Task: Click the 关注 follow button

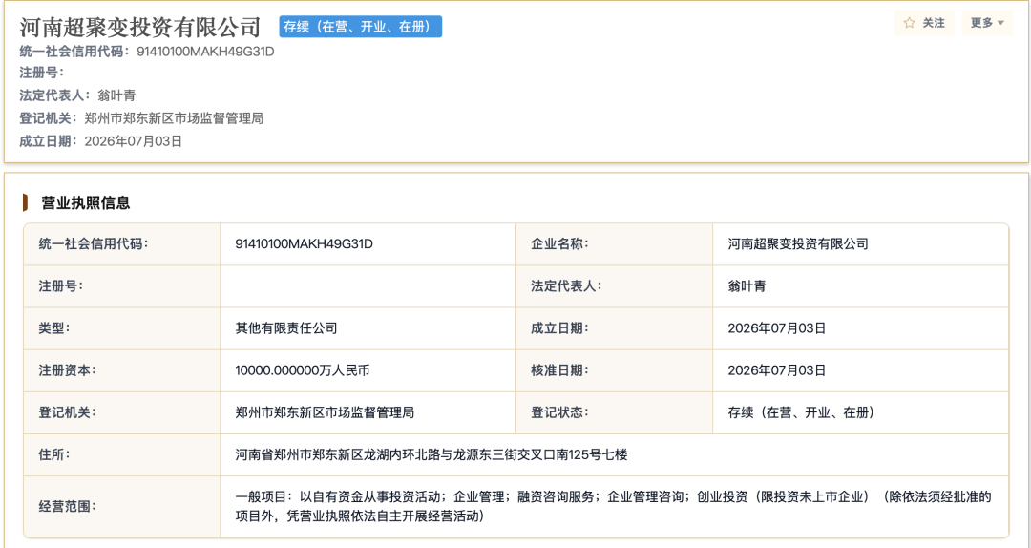Action: coord(924,23)
